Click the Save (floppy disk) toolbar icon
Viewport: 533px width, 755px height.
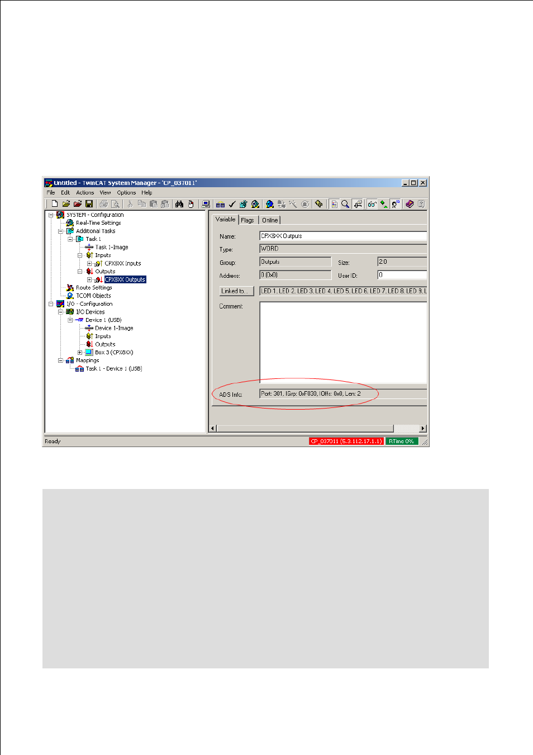click(x=89, y=204)
